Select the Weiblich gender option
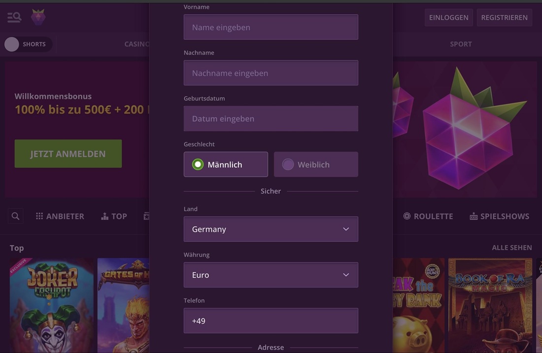 pos(316,164)
